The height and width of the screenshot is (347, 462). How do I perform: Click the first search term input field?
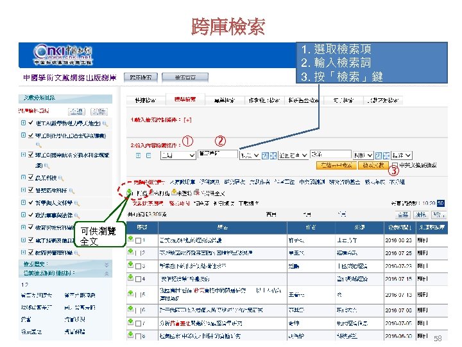218,154
